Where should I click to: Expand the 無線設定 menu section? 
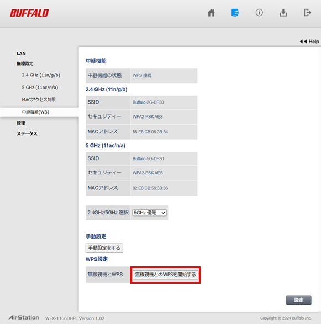pyautogui.click(x=25, y=64)
